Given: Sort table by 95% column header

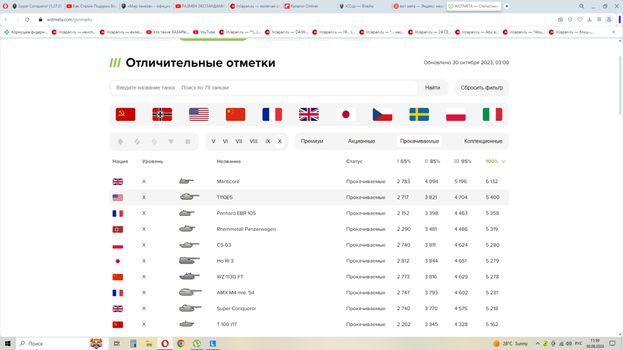Looking at the screenshot, I should point(463,161).
